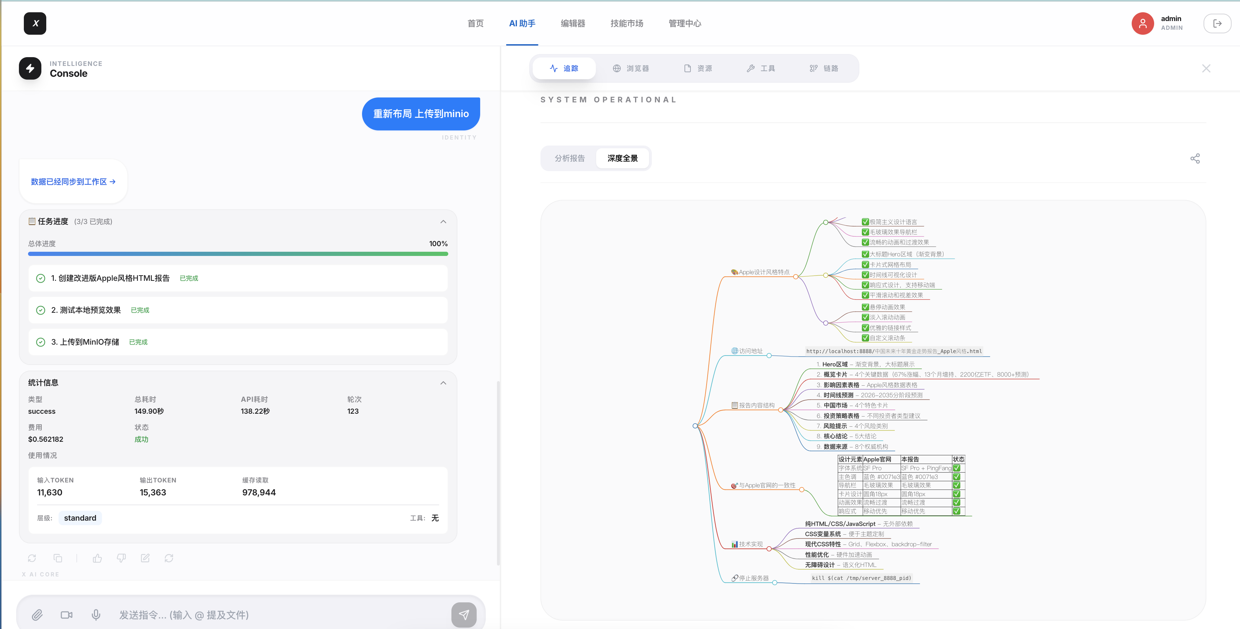Collapse the 报告内容结构 mind map branch node
This screenshot has width=1240, height=629.
(x=781, y=410)
